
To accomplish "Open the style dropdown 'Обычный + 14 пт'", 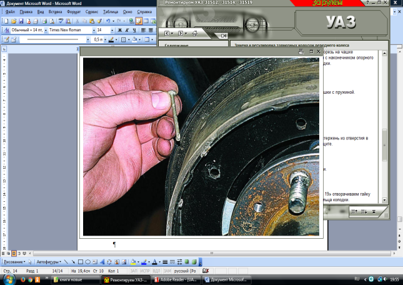I will coord(46,31).
